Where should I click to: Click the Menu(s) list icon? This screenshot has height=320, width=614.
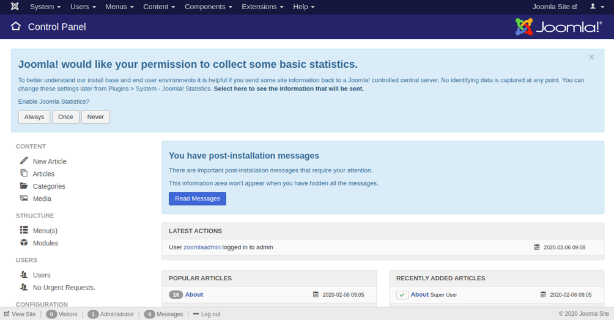pos(24,230)
